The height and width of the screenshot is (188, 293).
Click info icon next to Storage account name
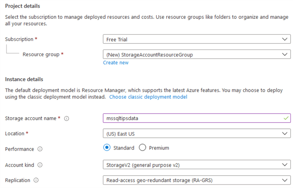click(67, 118)
